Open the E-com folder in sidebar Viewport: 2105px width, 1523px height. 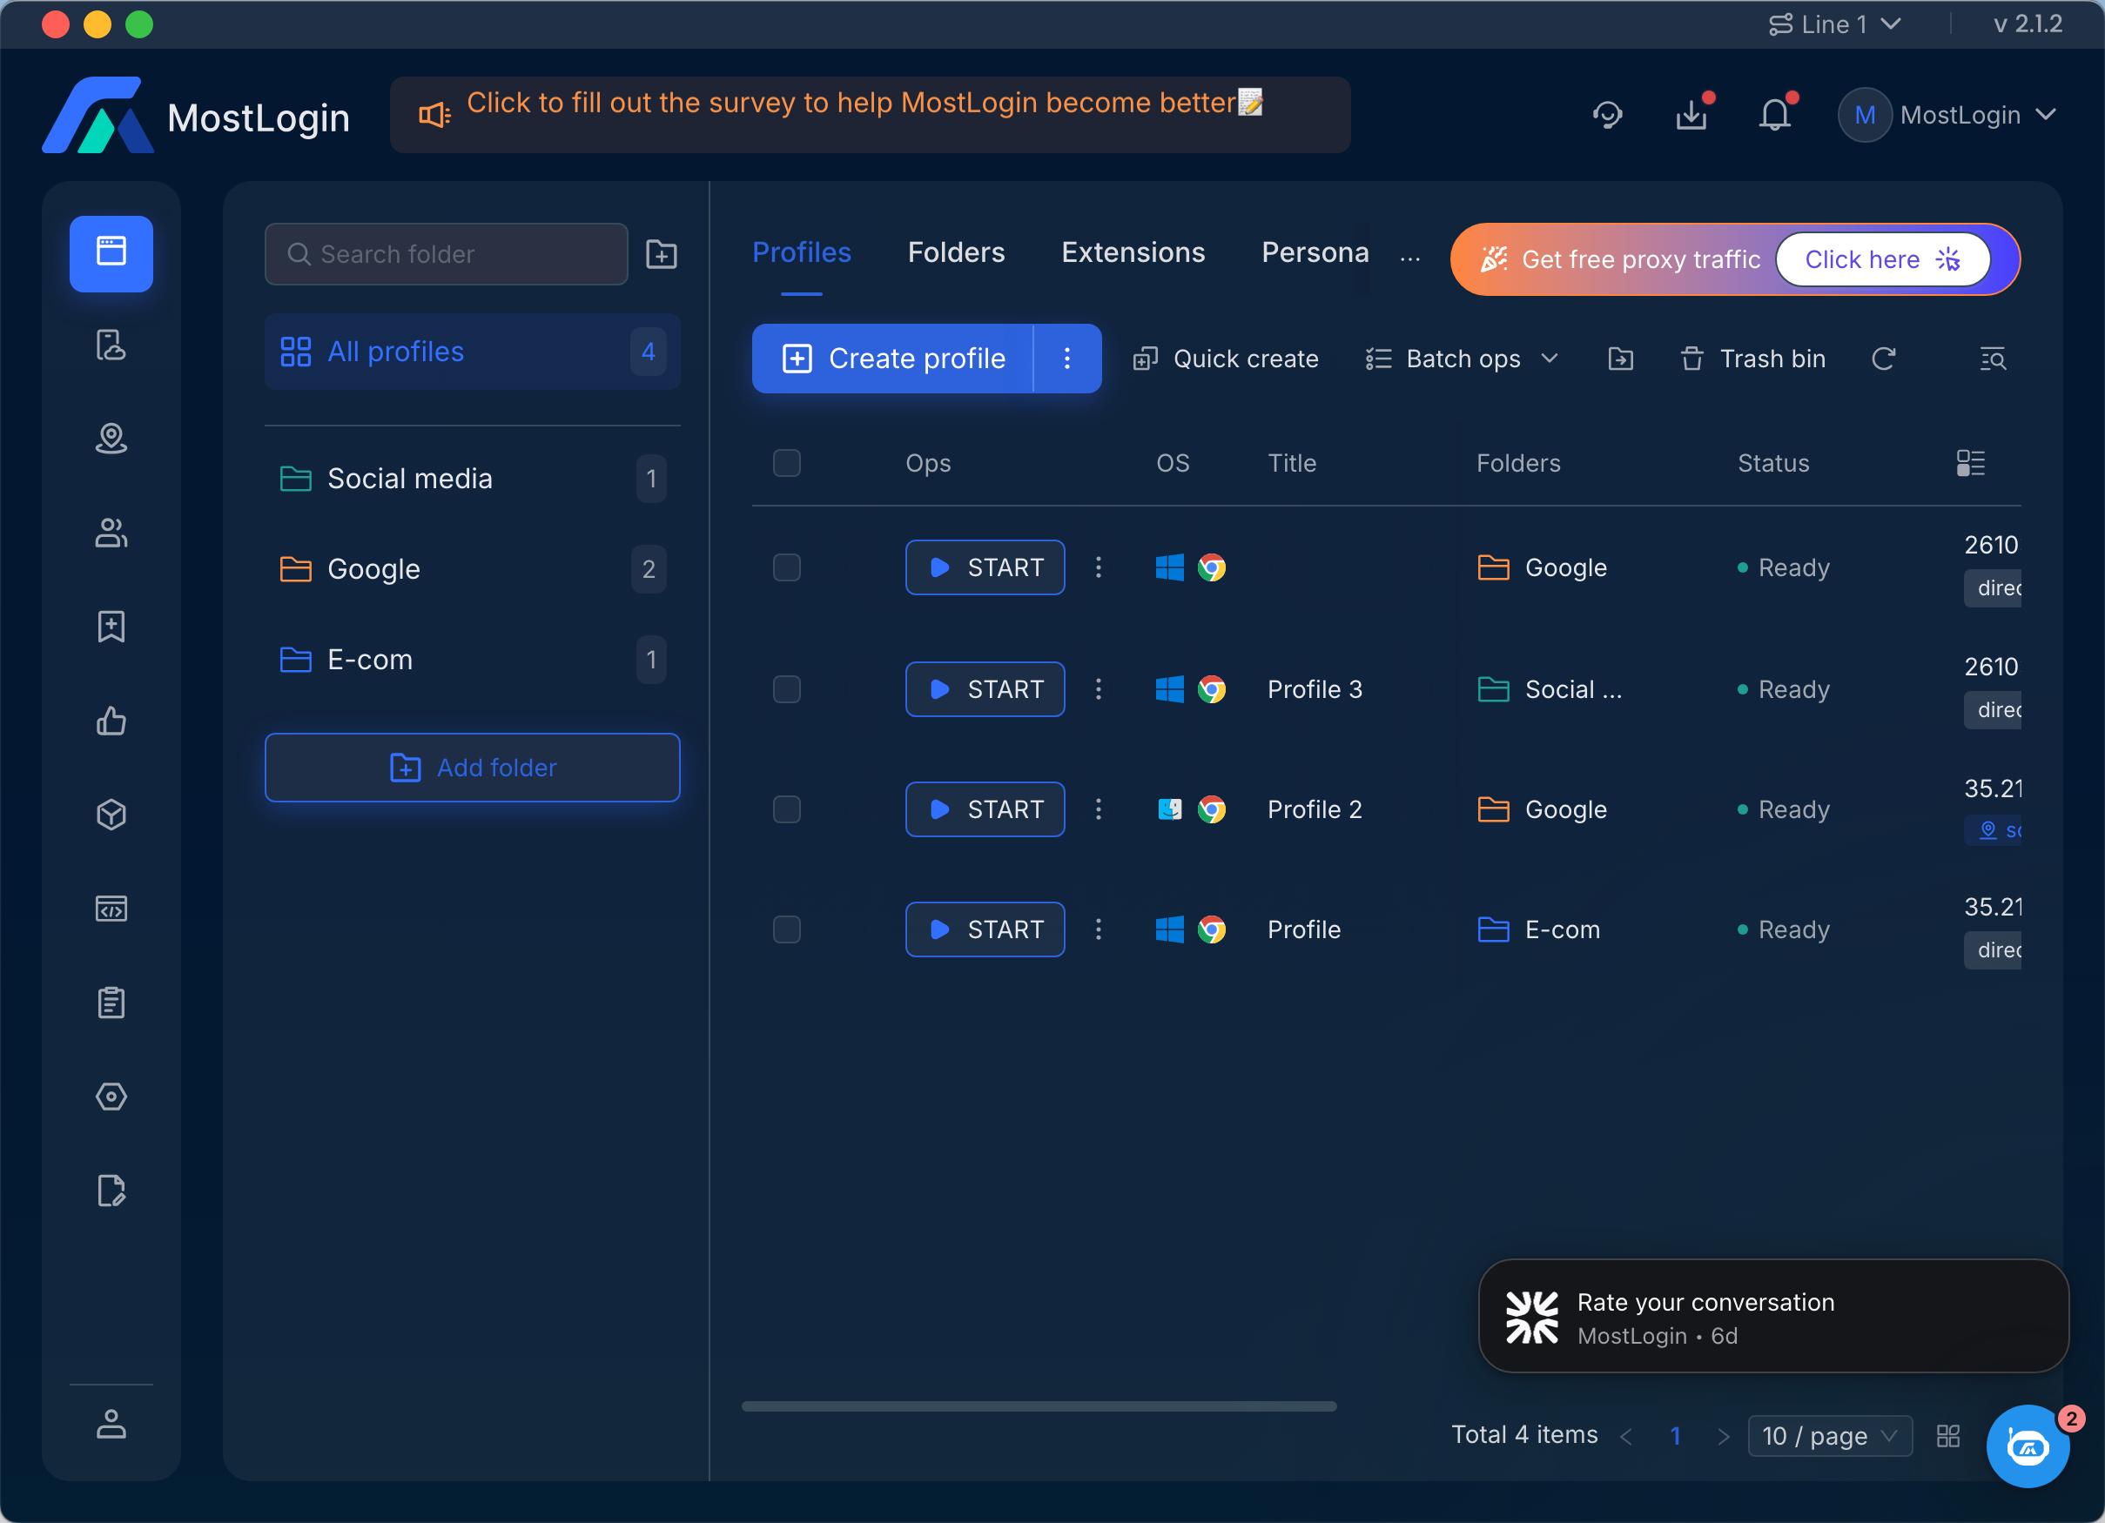click(x=473, y=660)
